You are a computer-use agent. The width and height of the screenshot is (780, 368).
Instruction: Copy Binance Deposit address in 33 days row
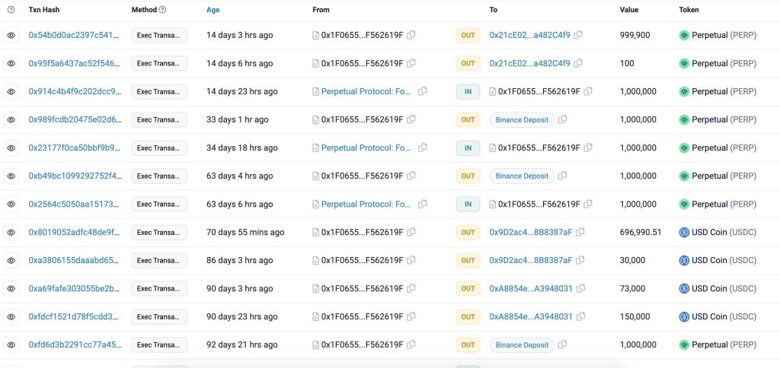point(563,119)
